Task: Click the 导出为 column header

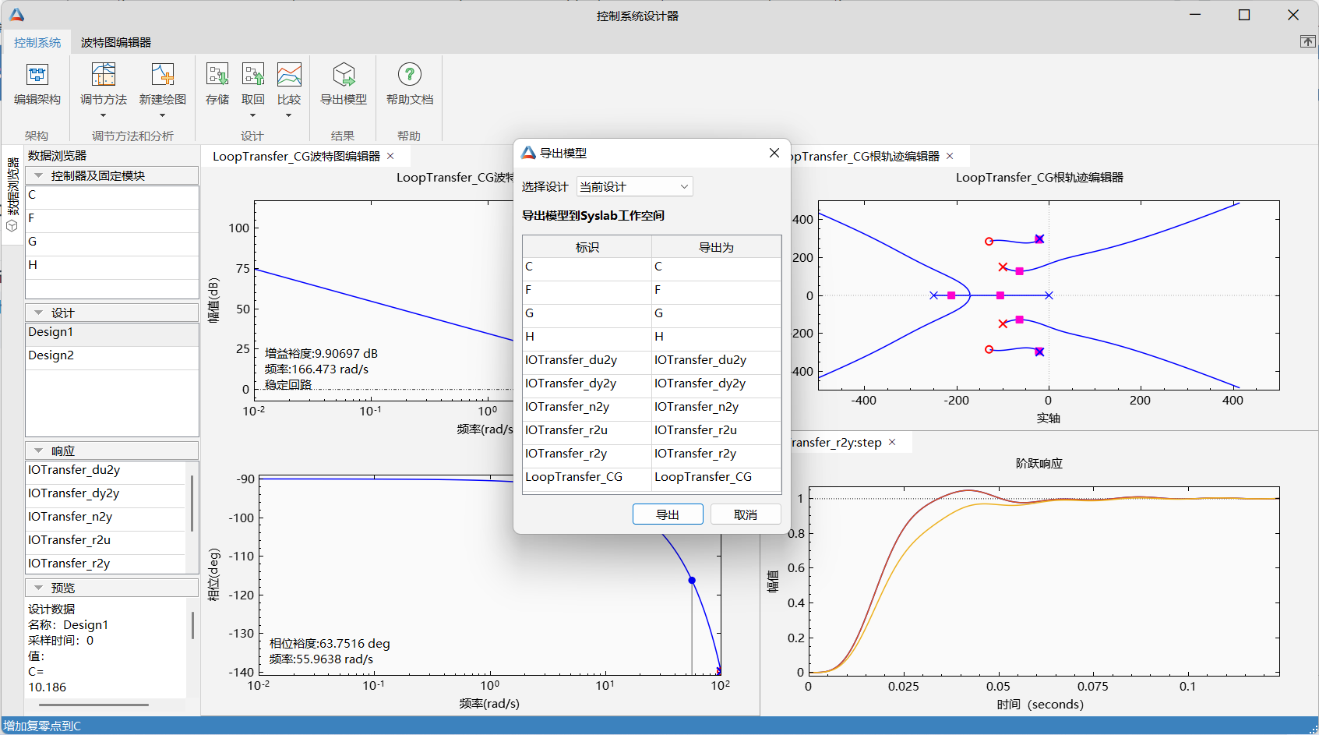Action: pyautogui.click(x=716, y=247)
